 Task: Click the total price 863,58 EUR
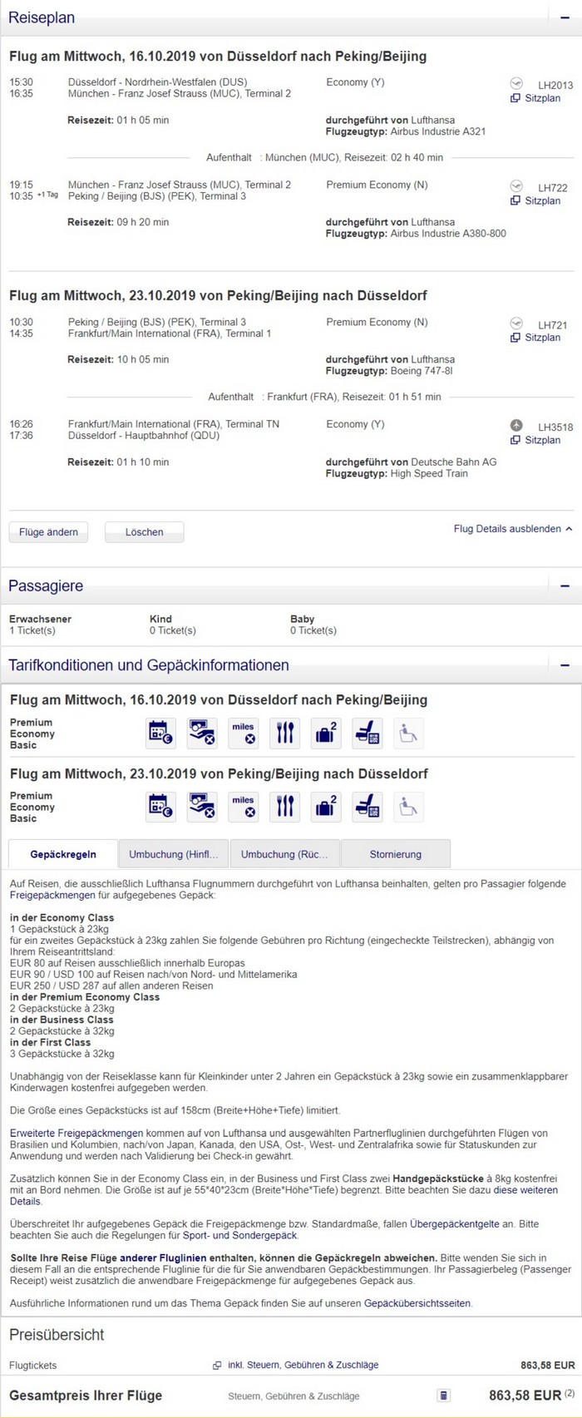coord(525,1396)
